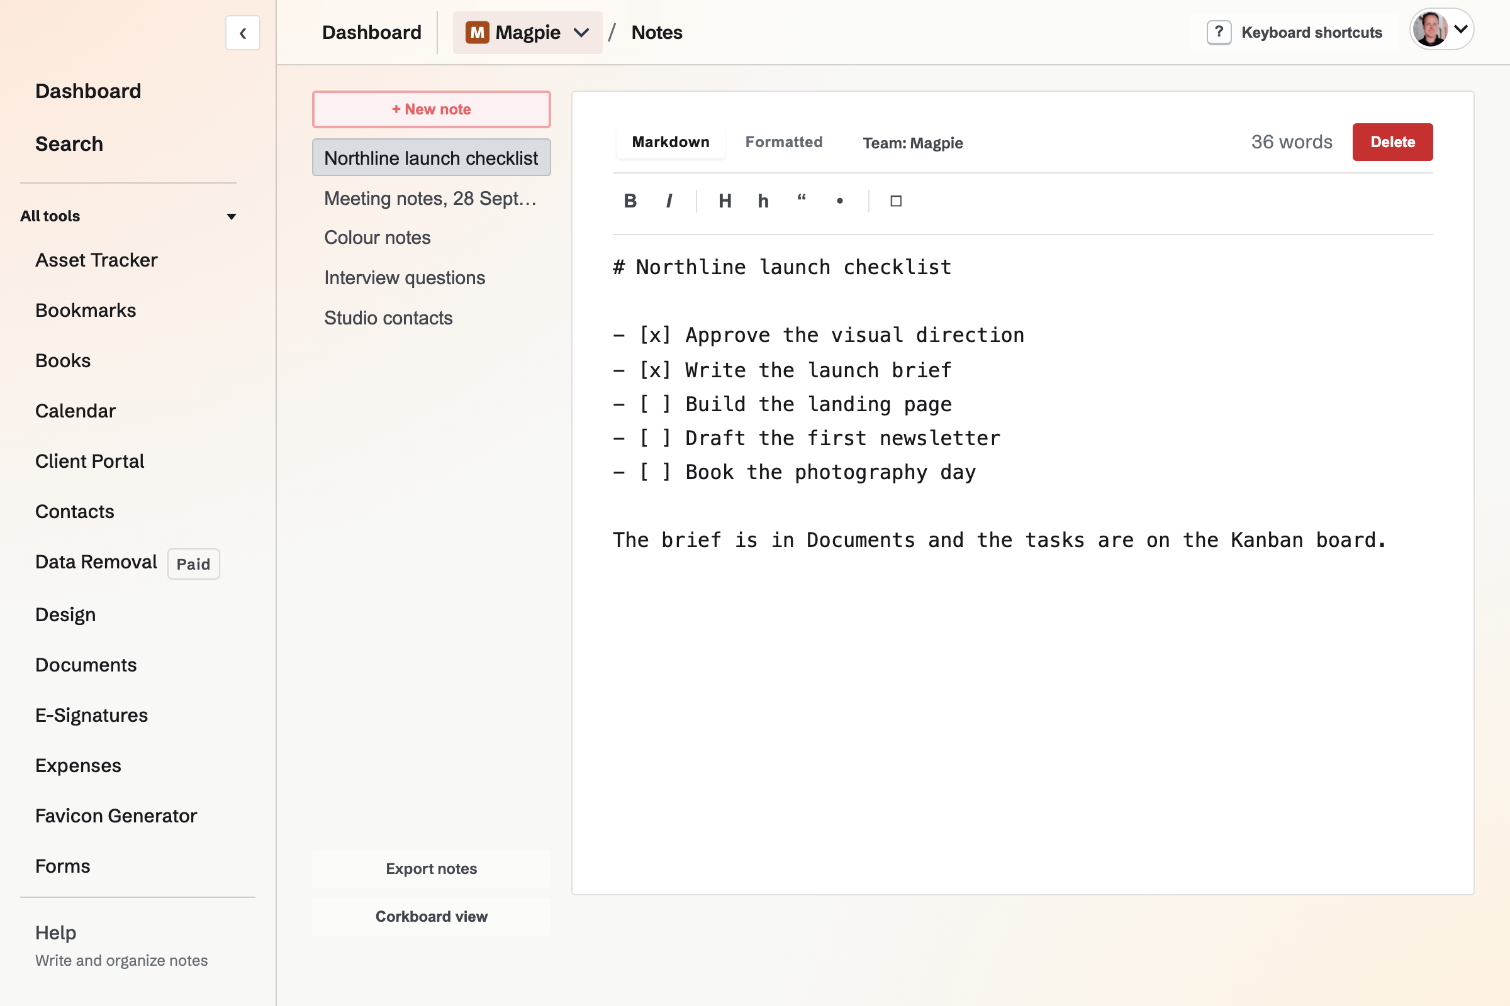1510x1006 pixels.
Task: Open the Colour notes note
Action: pyautogui.click(x=432, y=238)
